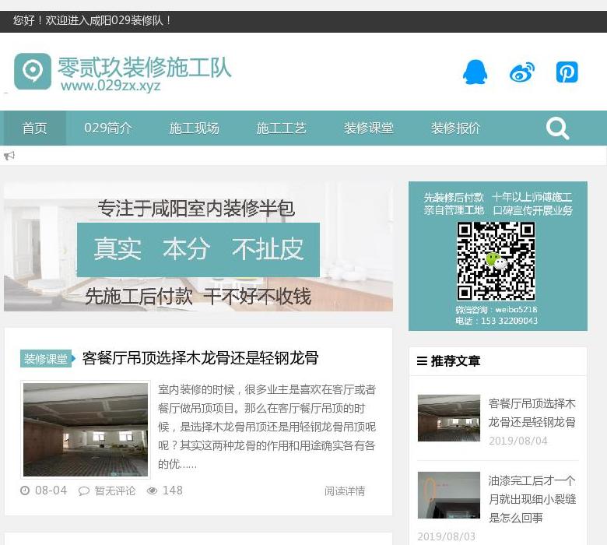Click the eye views icon beside 148

coord(152,490)
